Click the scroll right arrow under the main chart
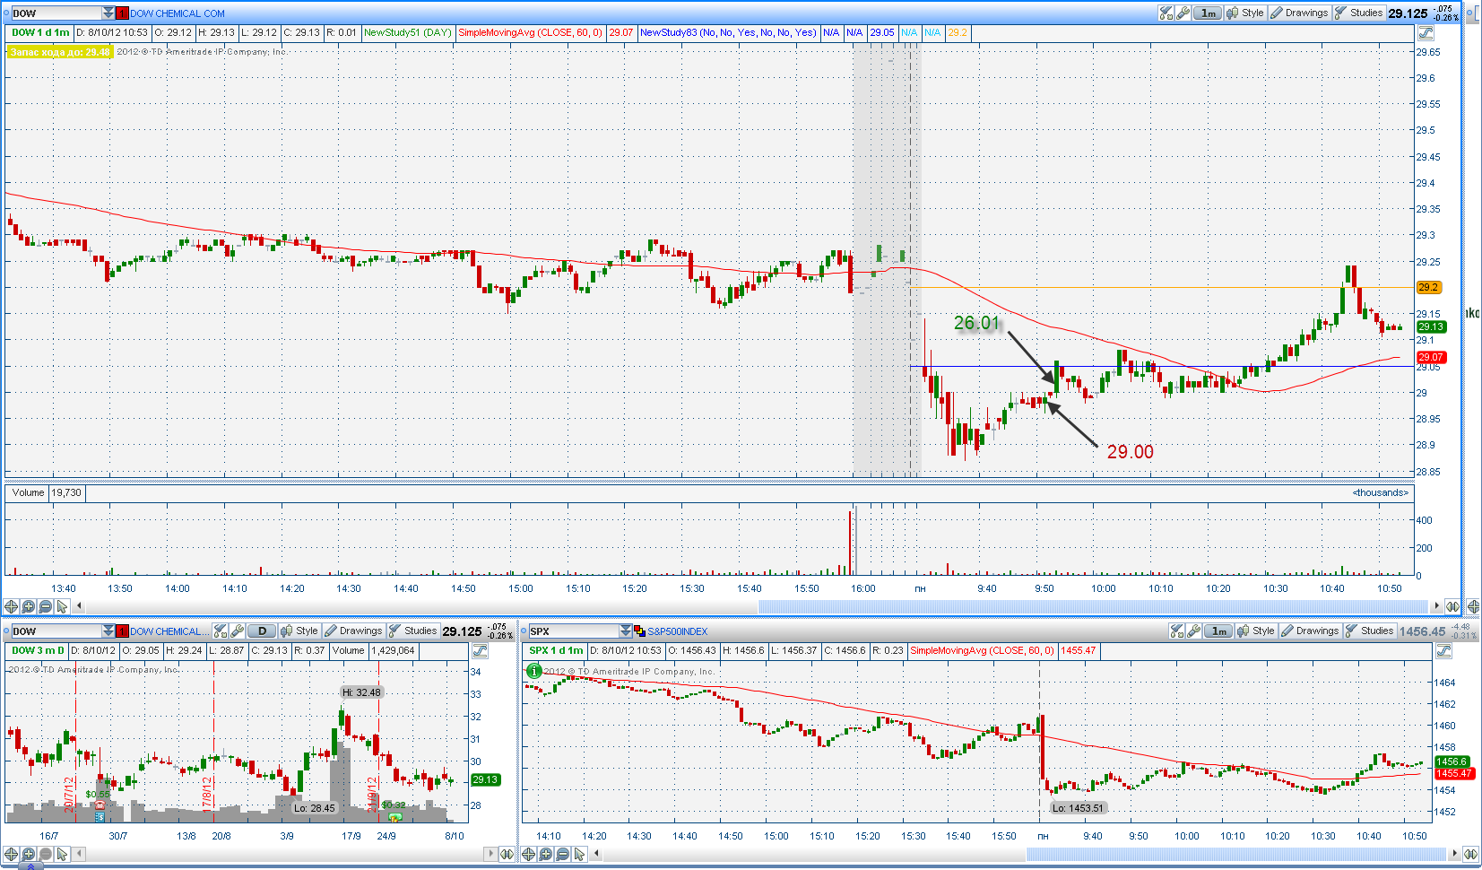Viewport: 1482px width, 870px height. [1436, 606]
